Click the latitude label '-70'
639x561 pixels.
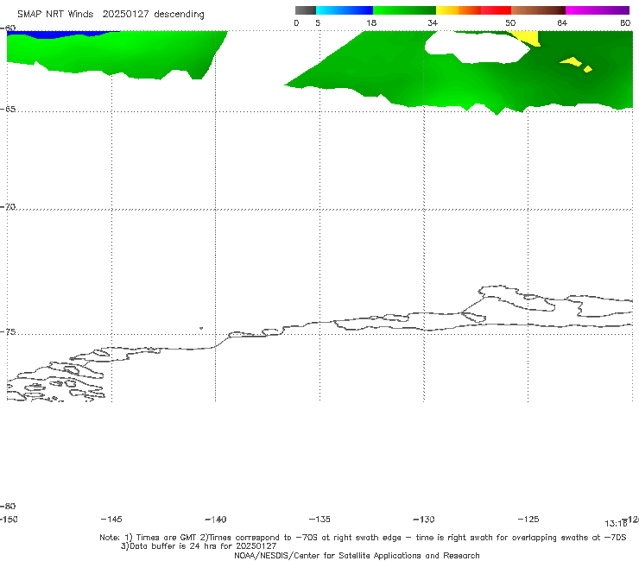(8, 207)
